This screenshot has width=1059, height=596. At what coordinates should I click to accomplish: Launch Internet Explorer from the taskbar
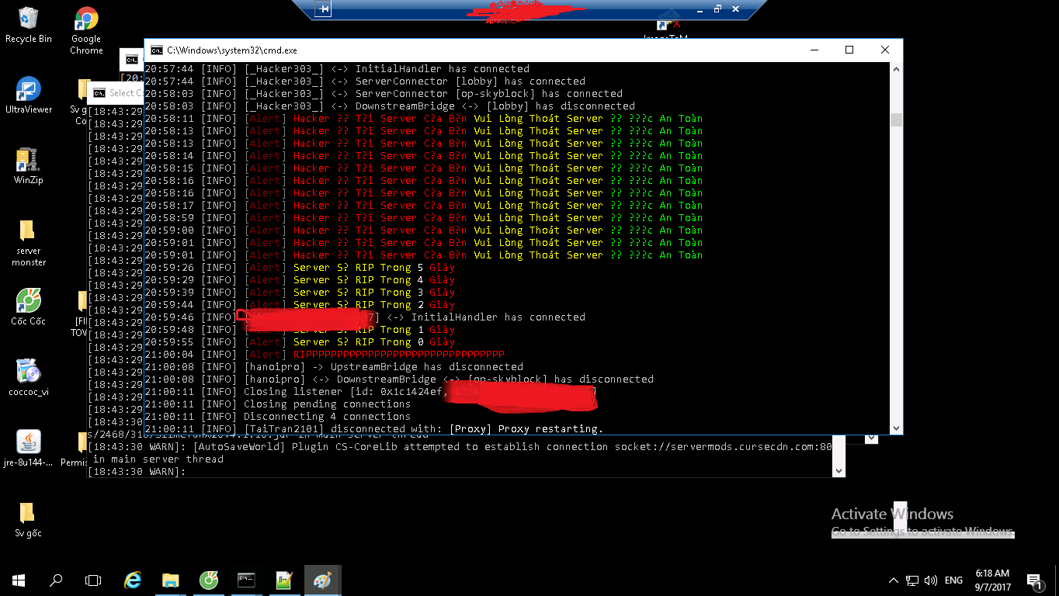click(x=133, y=580)
